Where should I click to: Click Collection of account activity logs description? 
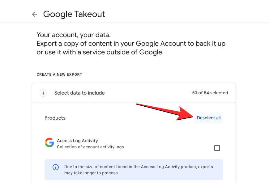click(90, 147)
